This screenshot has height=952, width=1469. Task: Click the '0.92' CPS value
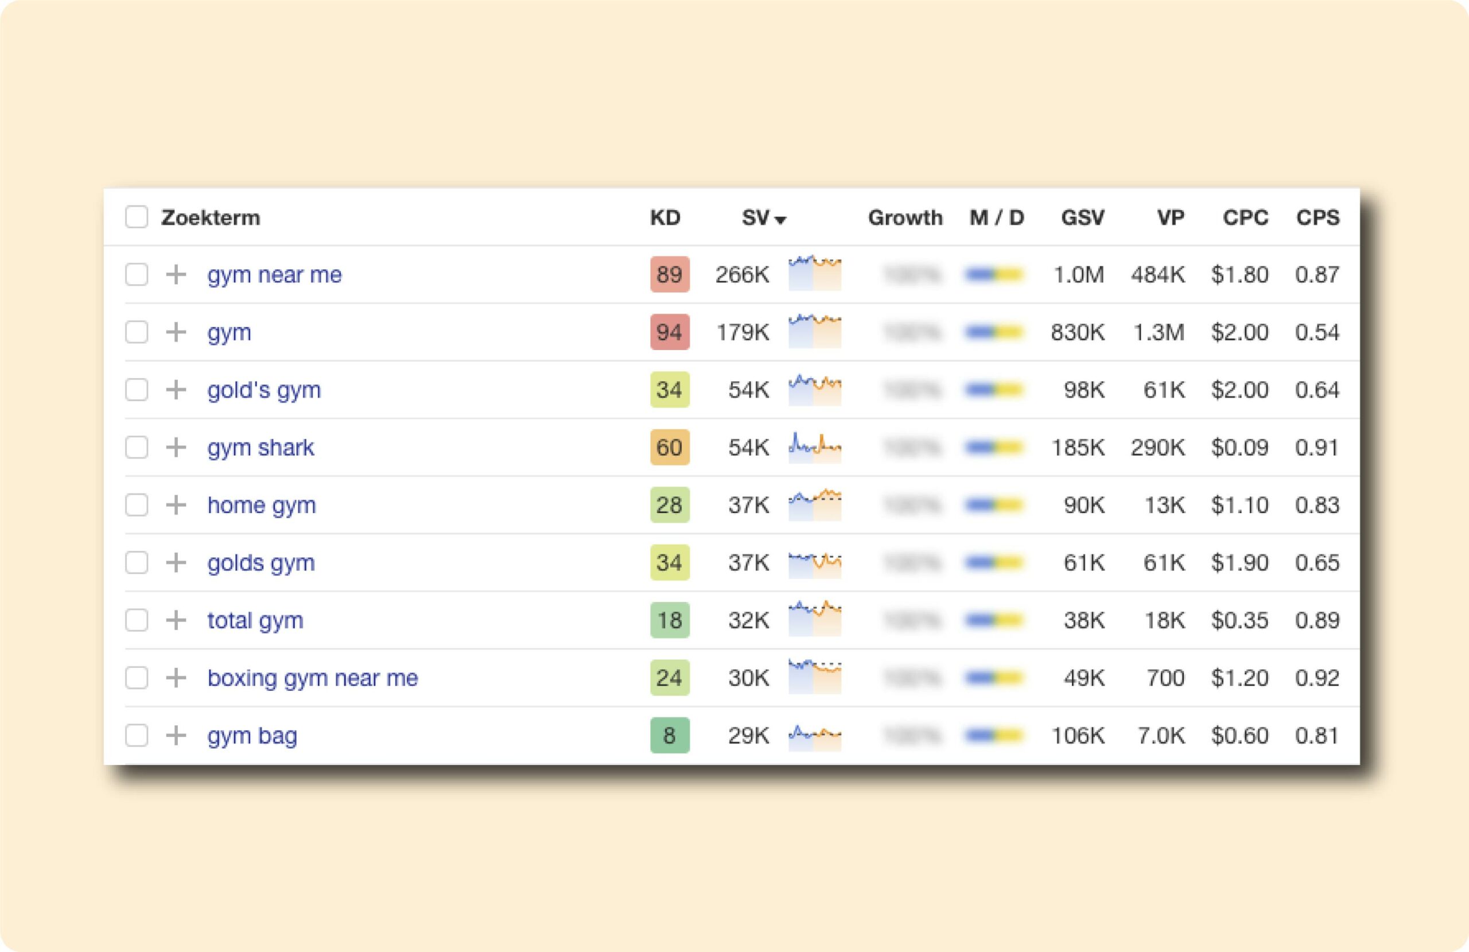coord(1317,678)
